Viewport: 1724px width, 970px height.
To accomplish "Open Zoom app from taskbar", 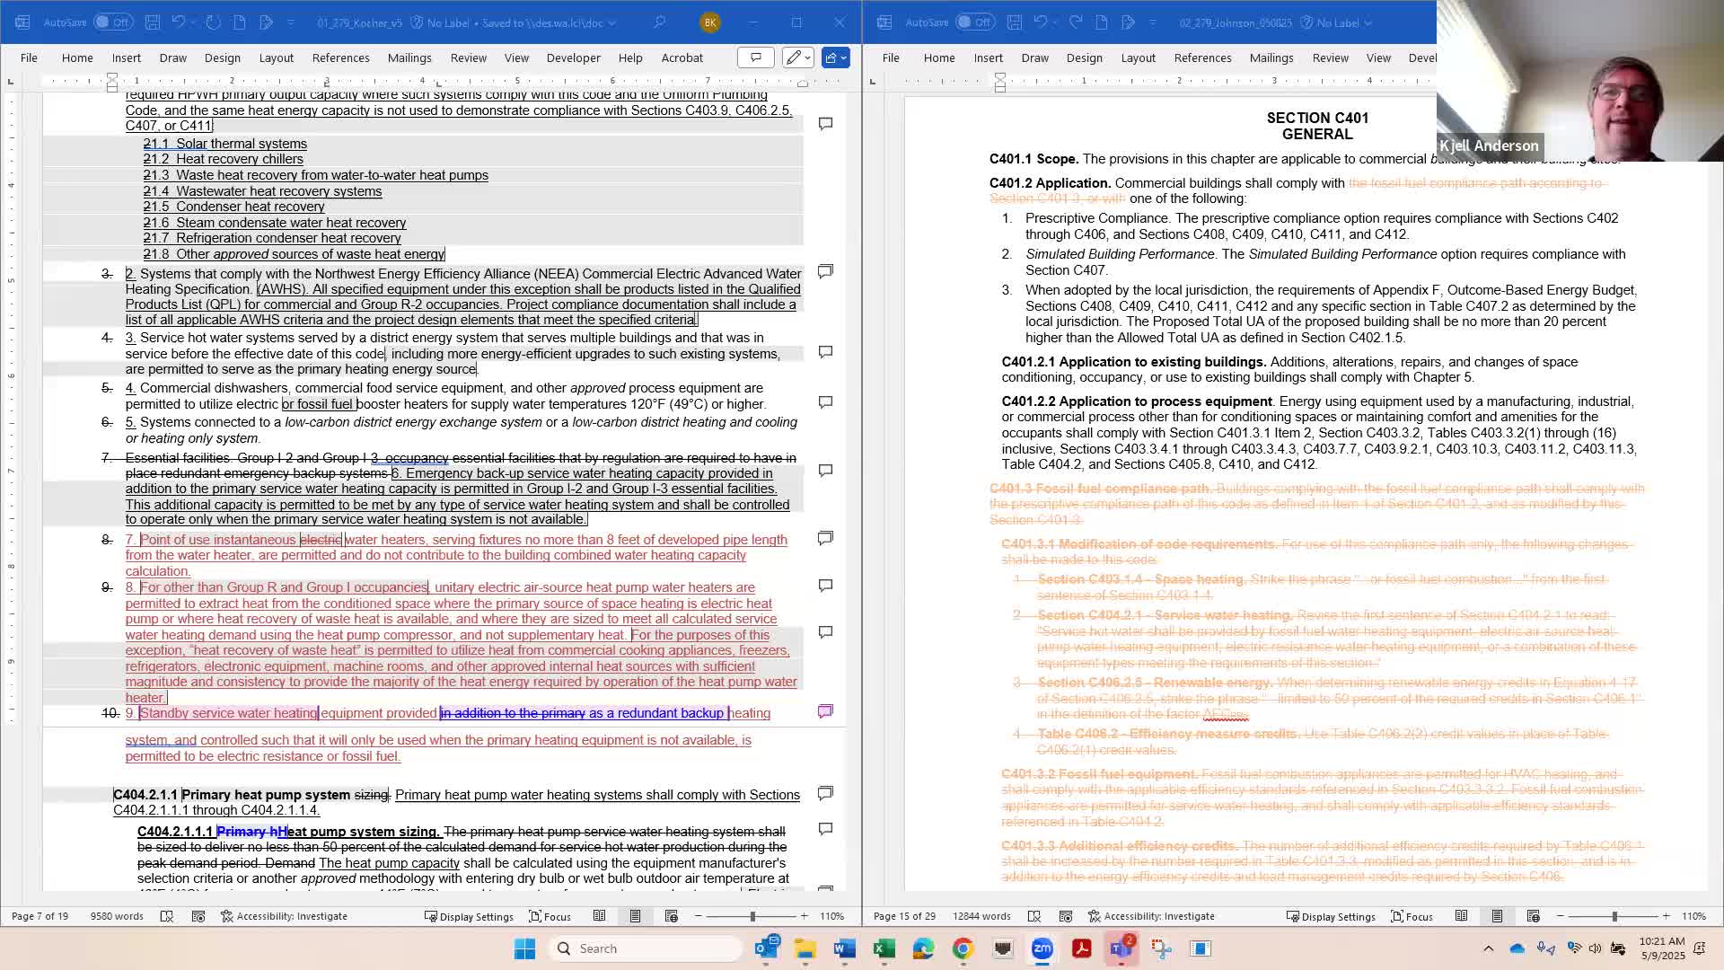I will [x=1042, y=948].
